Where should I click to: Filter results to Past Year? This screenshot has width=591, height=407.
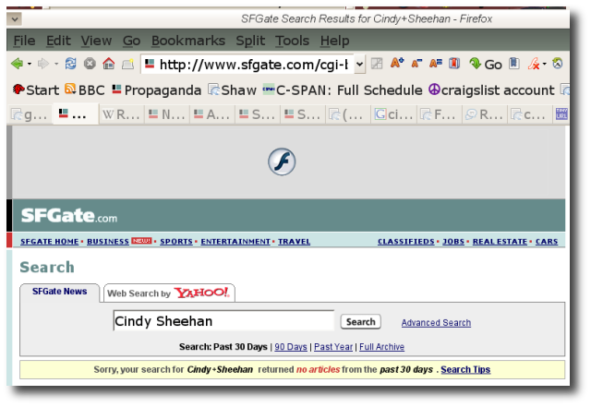tap(332, 347)
